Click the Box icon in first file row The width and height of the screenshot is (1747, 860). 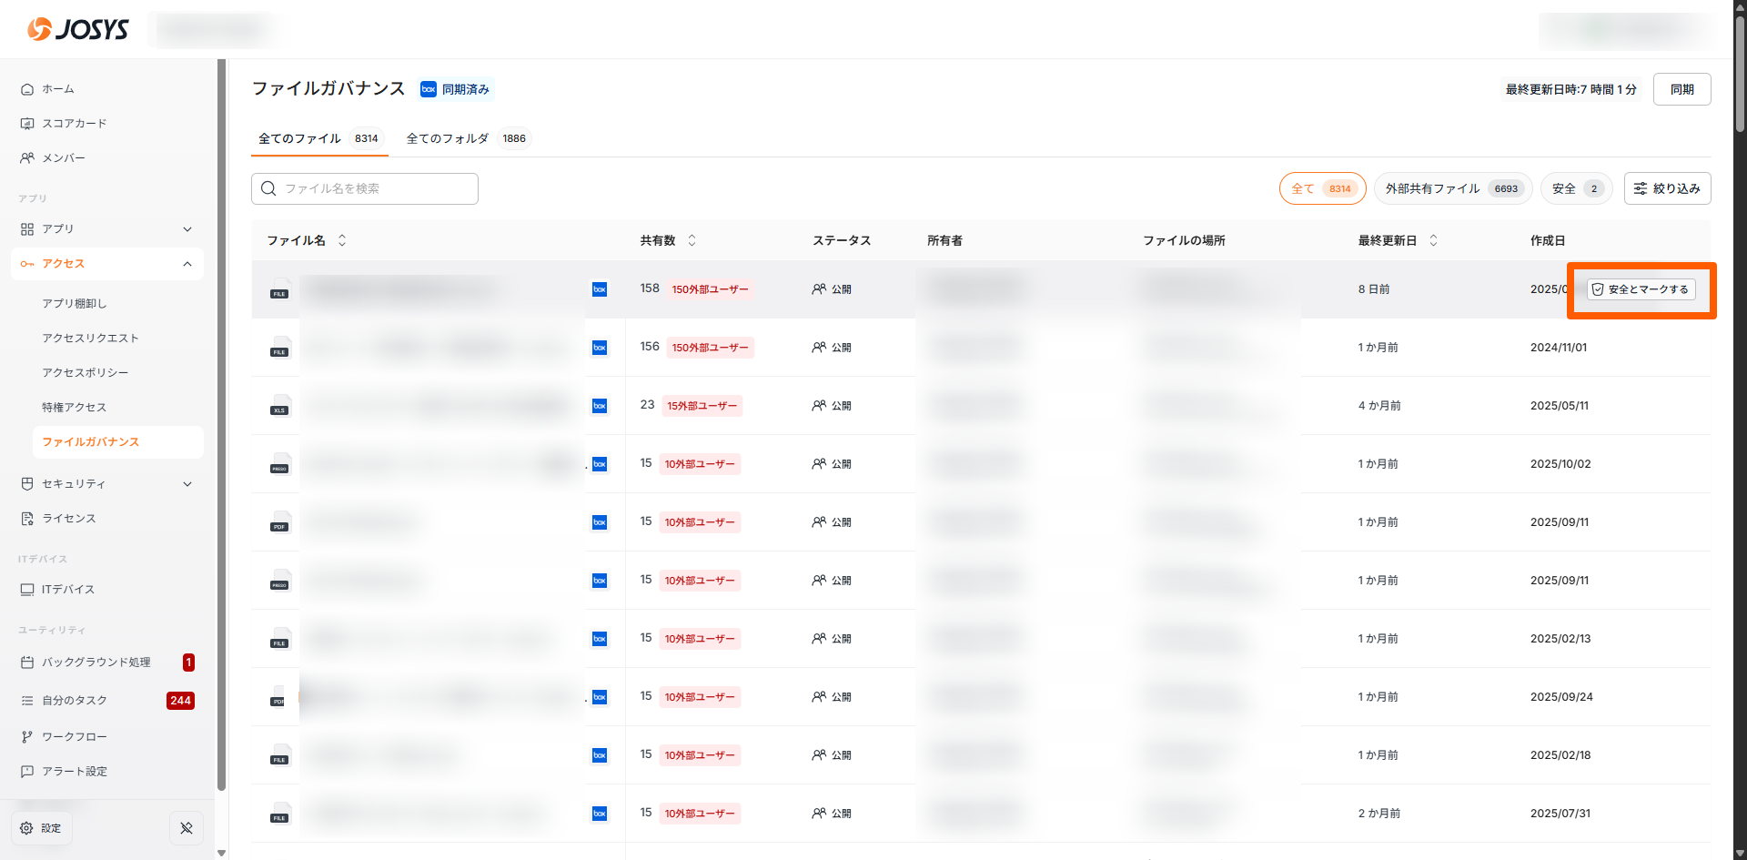tap(600, 289)
